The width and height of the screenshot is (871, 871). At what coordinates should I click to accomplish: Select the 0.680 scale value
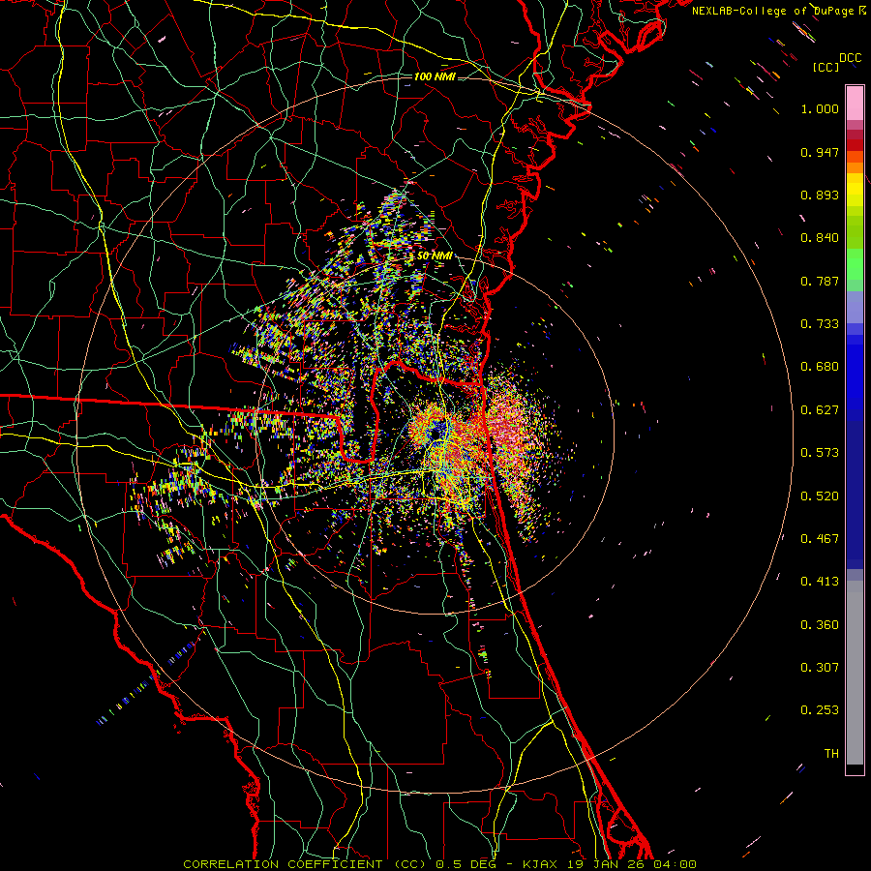click(820, 367)
